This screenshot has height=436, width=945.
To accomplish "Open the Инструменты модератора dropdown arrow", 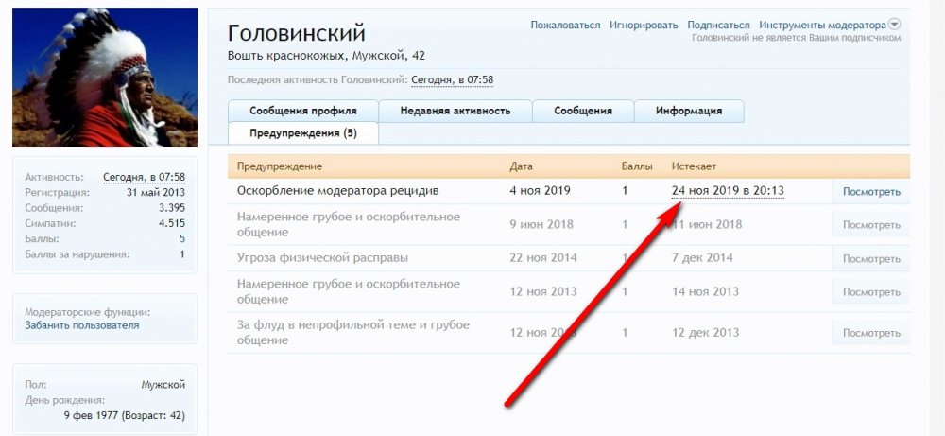I will (895, 25).
